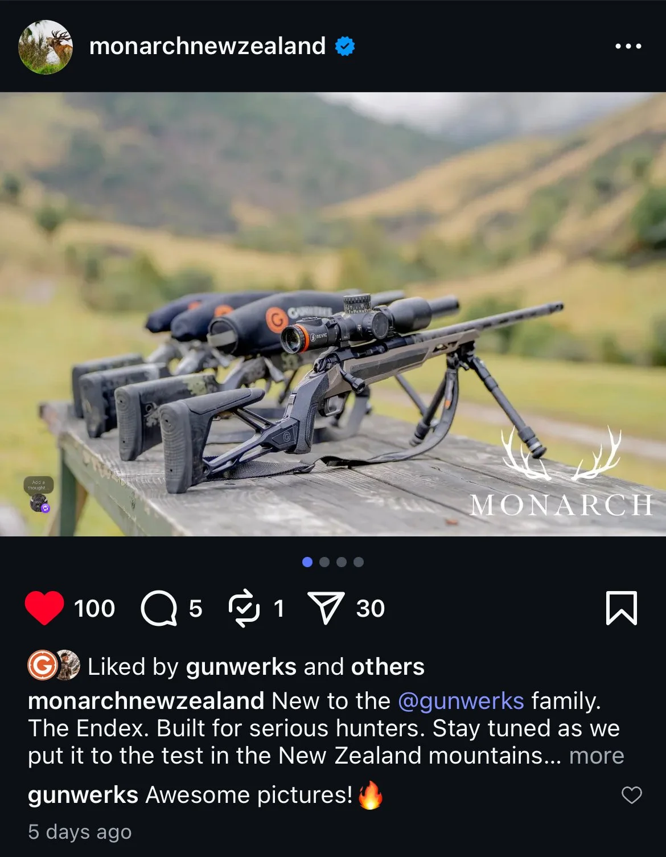The height and width of the screenshot is (857, 666).
Task: Expand caption by tapping more
Action: (597, 756)
